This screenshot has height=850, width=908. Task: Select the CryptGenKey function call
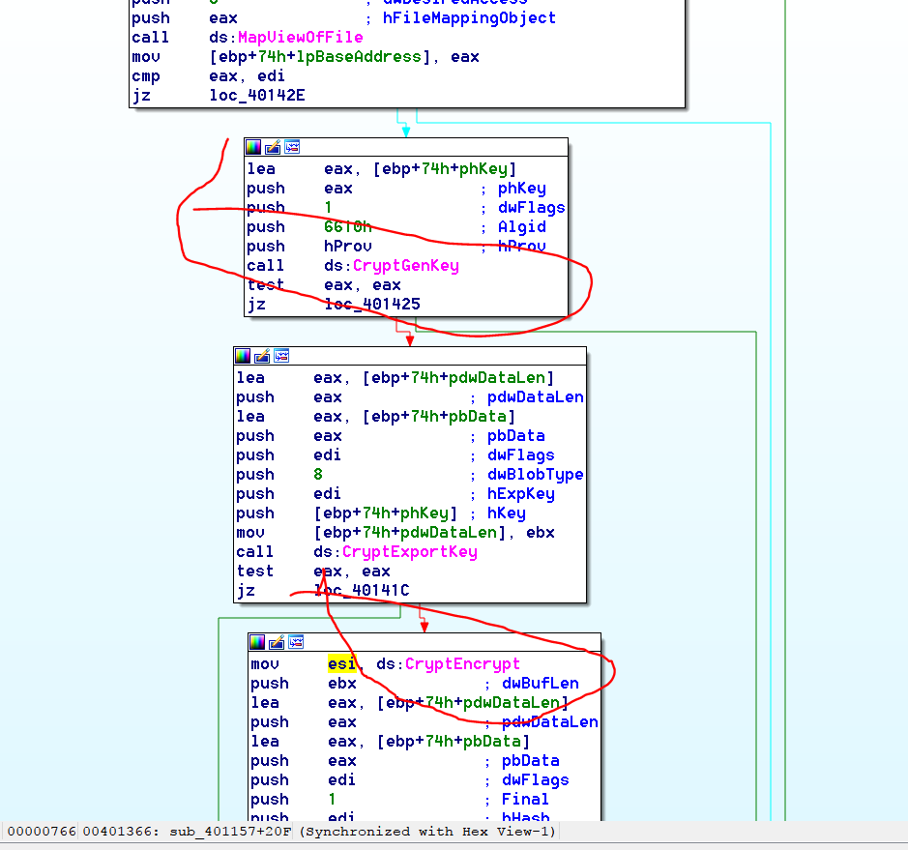pyautogui.click(x=405, y=266)
